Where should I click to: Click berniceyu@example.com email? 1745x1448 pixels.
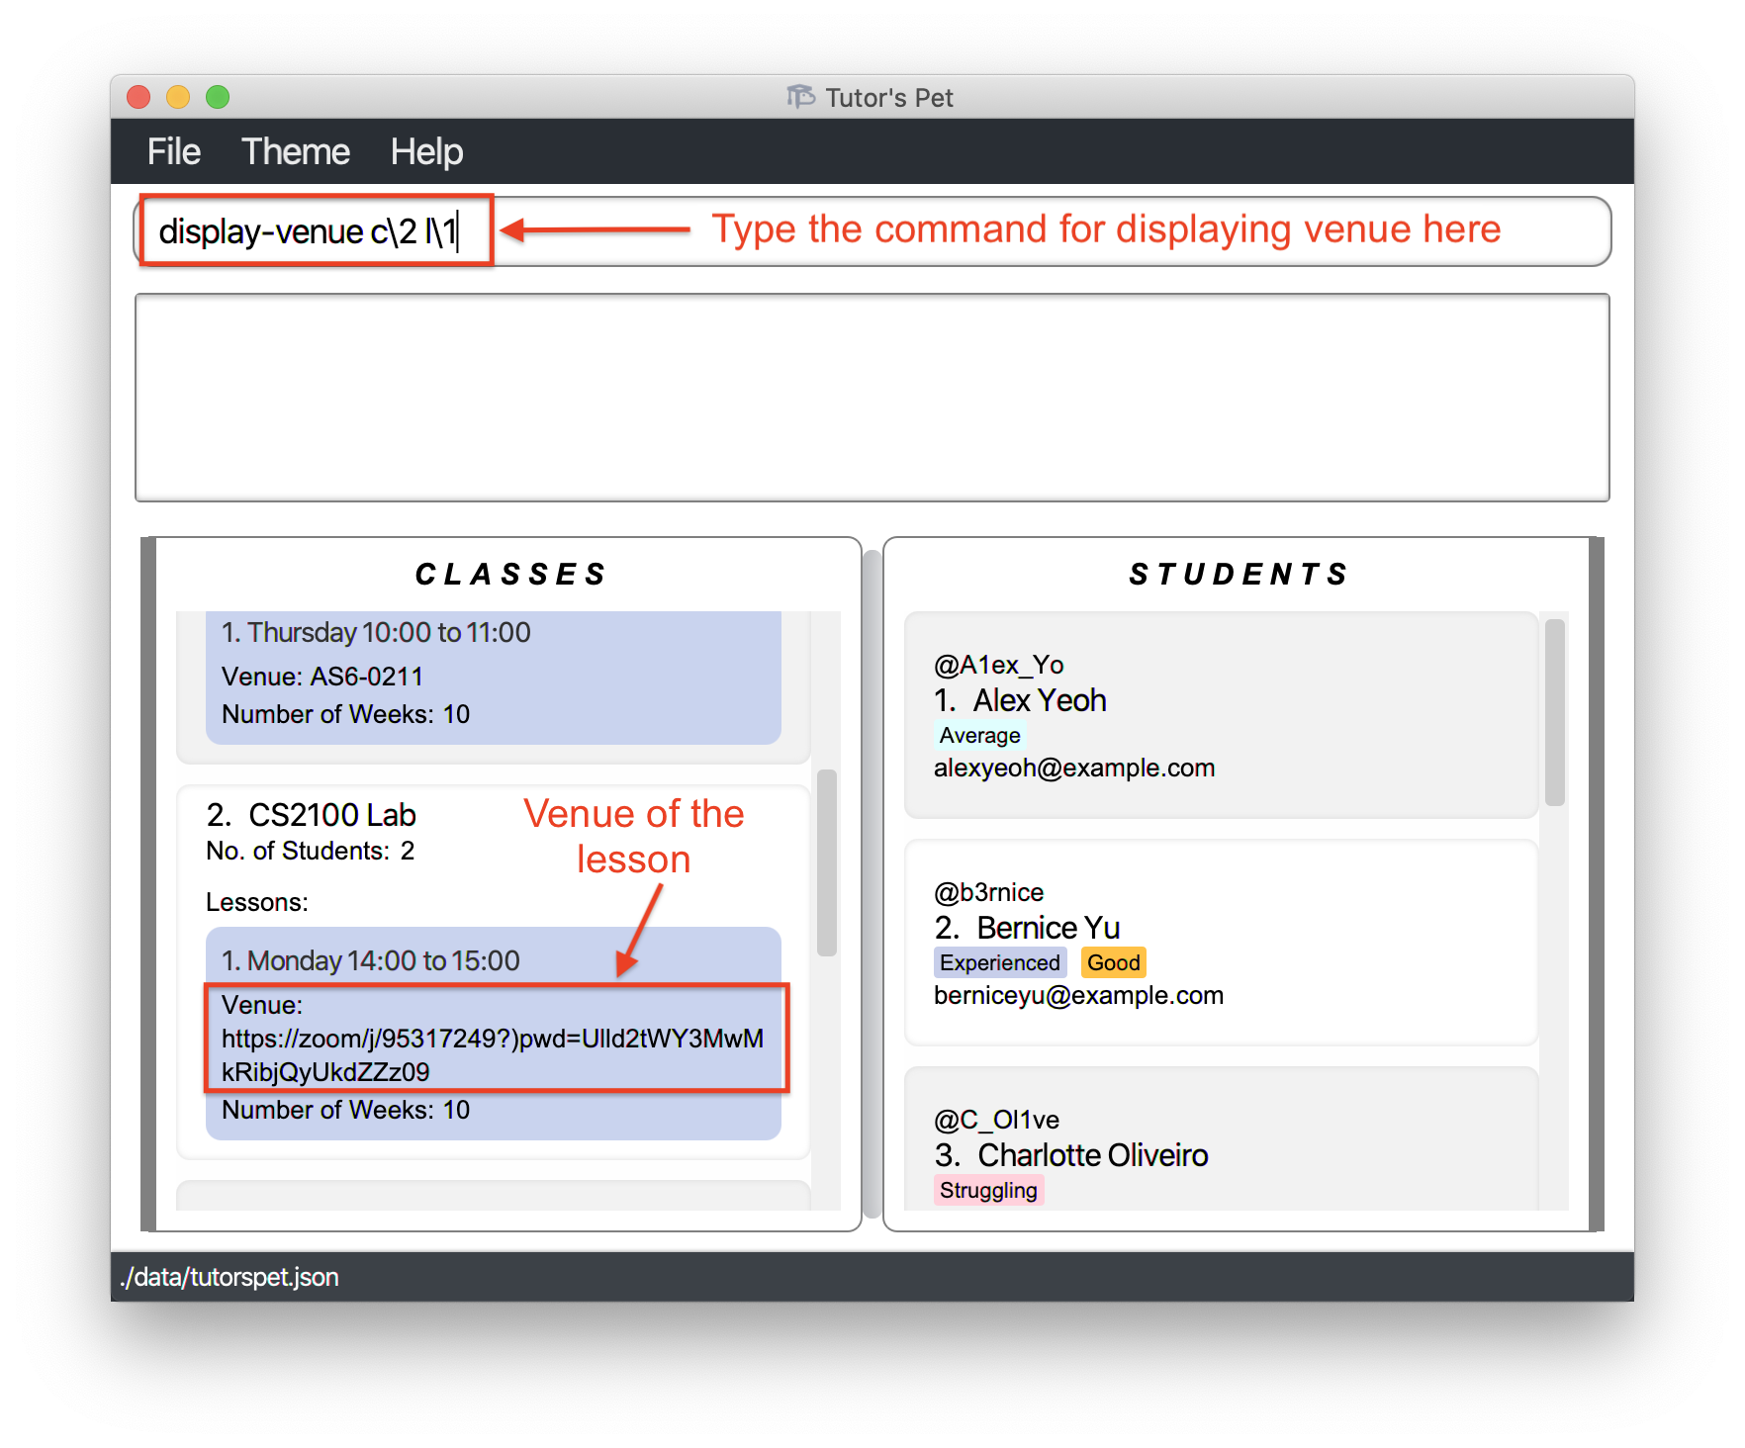tap(1078, 995)
